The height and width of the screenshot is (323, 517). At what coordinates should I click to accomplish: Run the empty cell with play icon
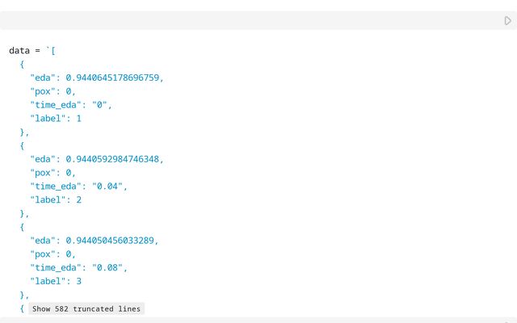[x=507, y=21]
